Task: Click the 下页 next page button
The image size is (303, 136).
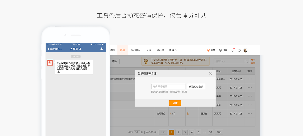Action: point(219,132)
